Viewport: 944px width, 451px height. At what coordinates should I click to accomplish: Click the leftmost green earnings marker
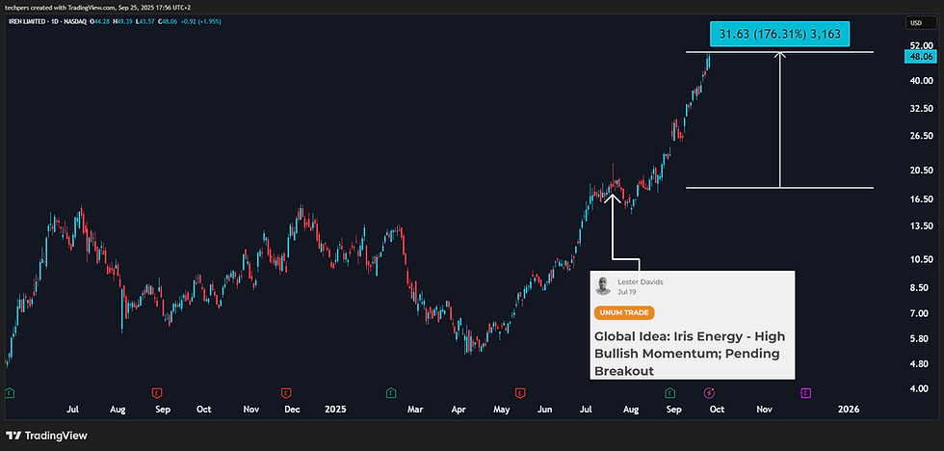pyautogui.click(x=10, y=392)
